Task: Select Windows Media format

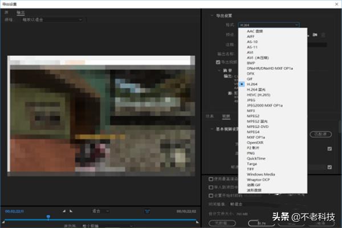Action: [260, 174]
